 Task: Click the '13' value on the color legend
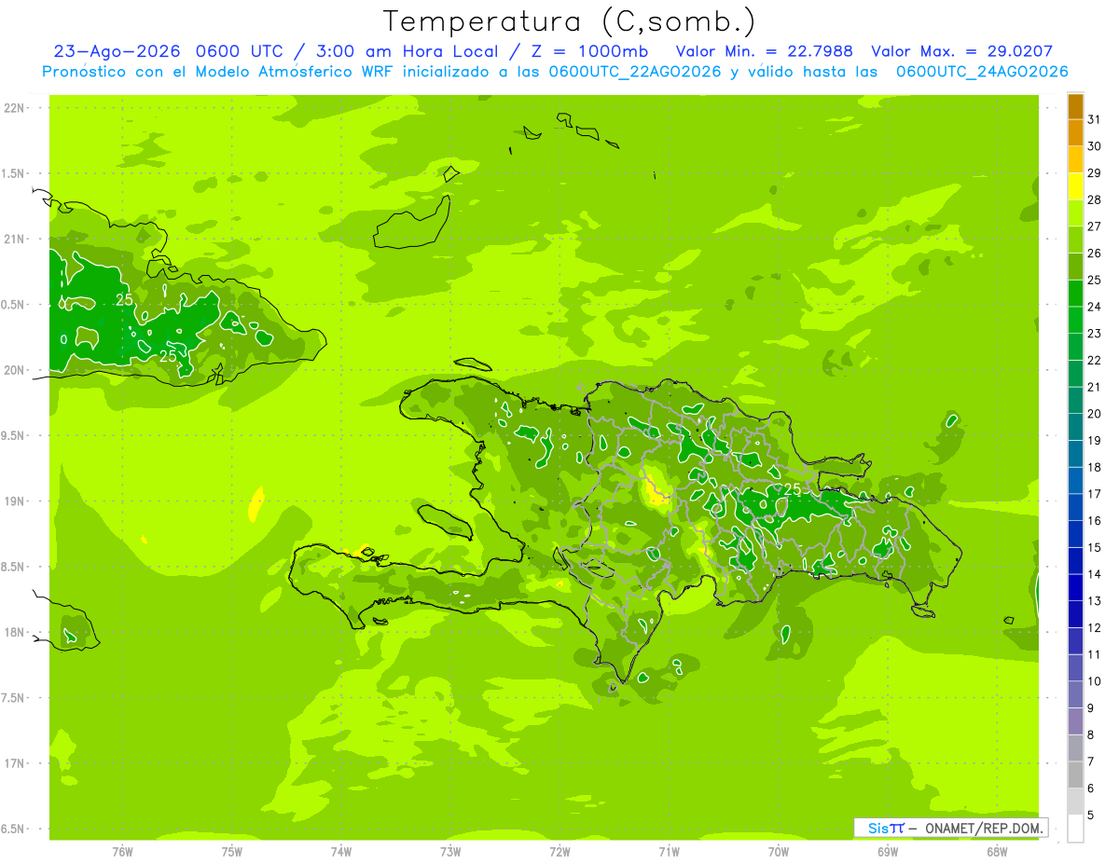pos(1095,601)
